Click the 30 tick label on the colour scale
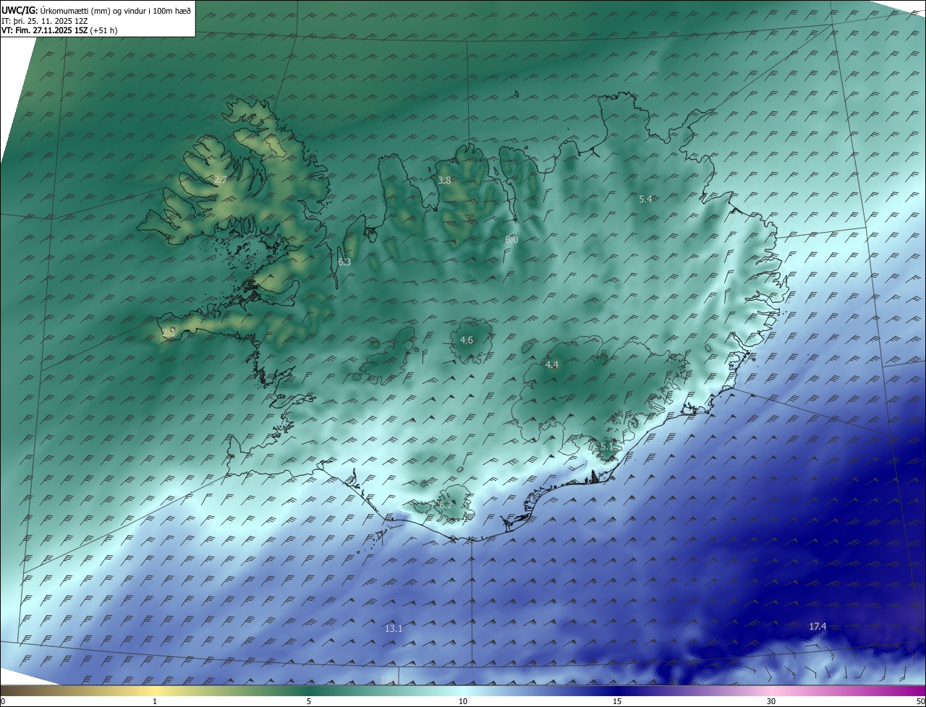The width and height of the screenshot is (926, 707). click(771, 701)
